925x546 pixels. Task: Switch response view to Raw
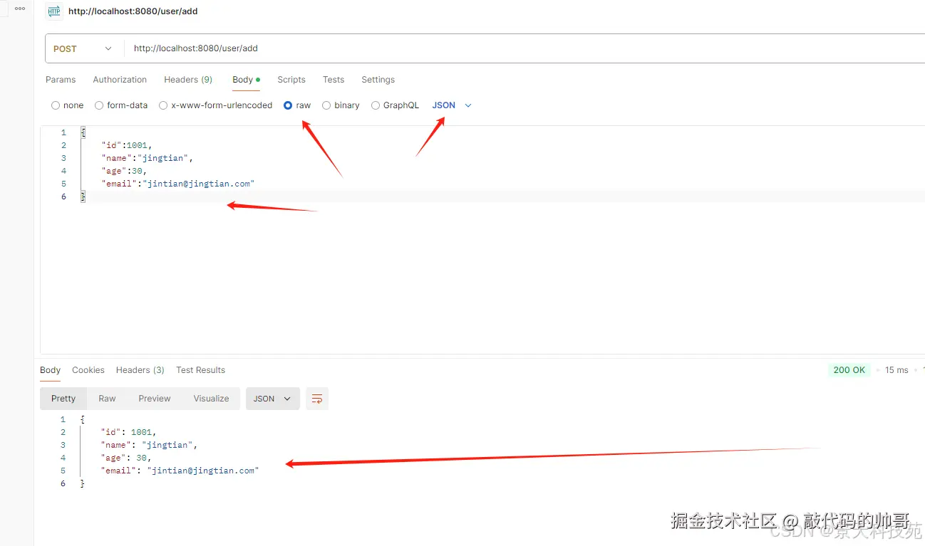click(107, 399)
